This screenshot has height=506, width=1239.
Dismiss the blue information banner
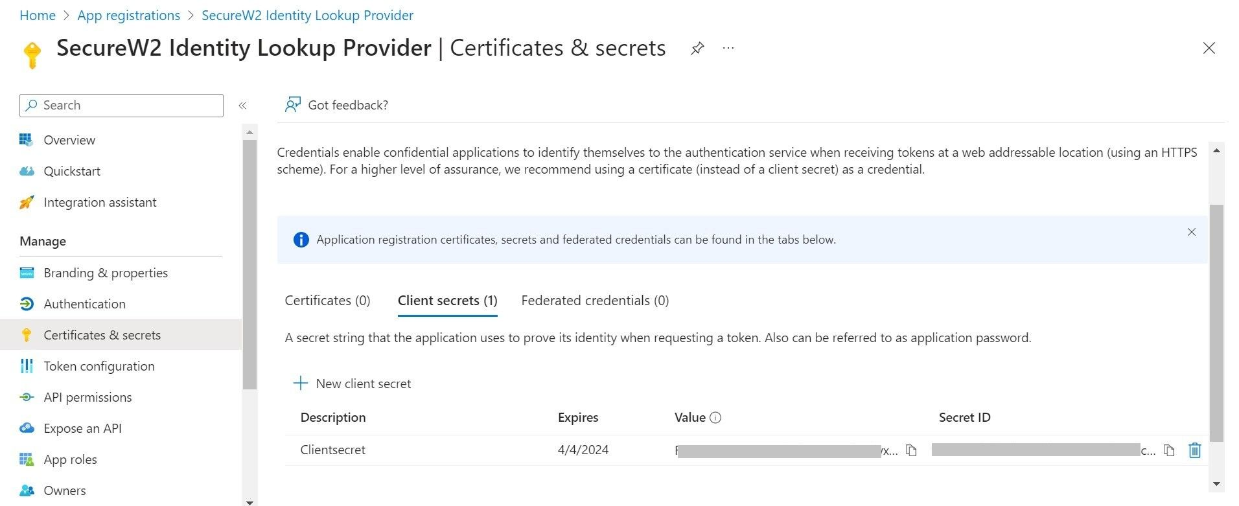coord(1191,232)
